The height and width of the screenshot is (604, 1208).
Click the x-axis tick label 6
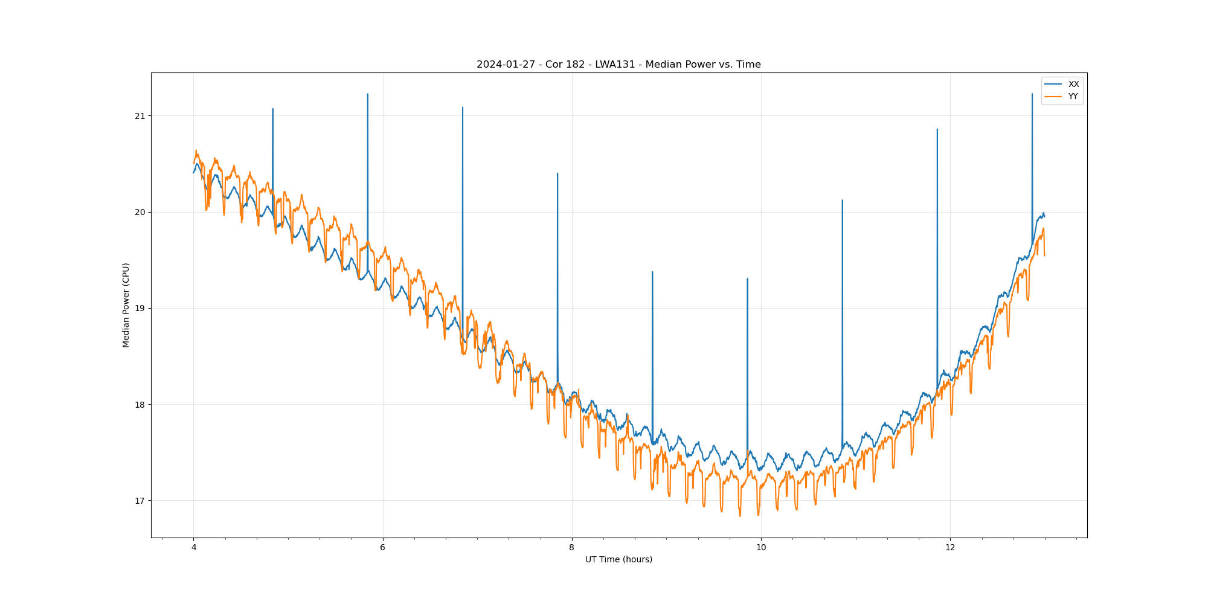(x=383, y=548)
